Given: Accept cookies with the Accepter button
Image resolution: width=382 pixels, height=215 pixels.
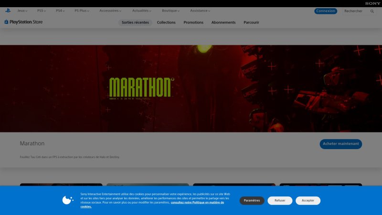Looking at the screenshot, I should click(308, 200).
